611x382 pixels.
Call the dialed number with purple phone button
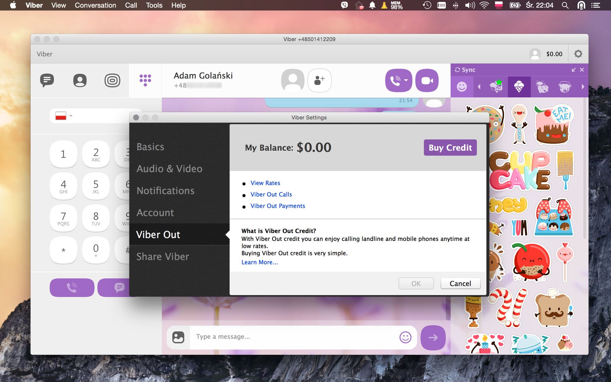72,287
